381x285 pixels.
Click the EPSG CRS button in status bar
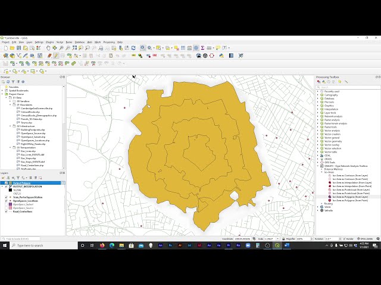point(364,239)
